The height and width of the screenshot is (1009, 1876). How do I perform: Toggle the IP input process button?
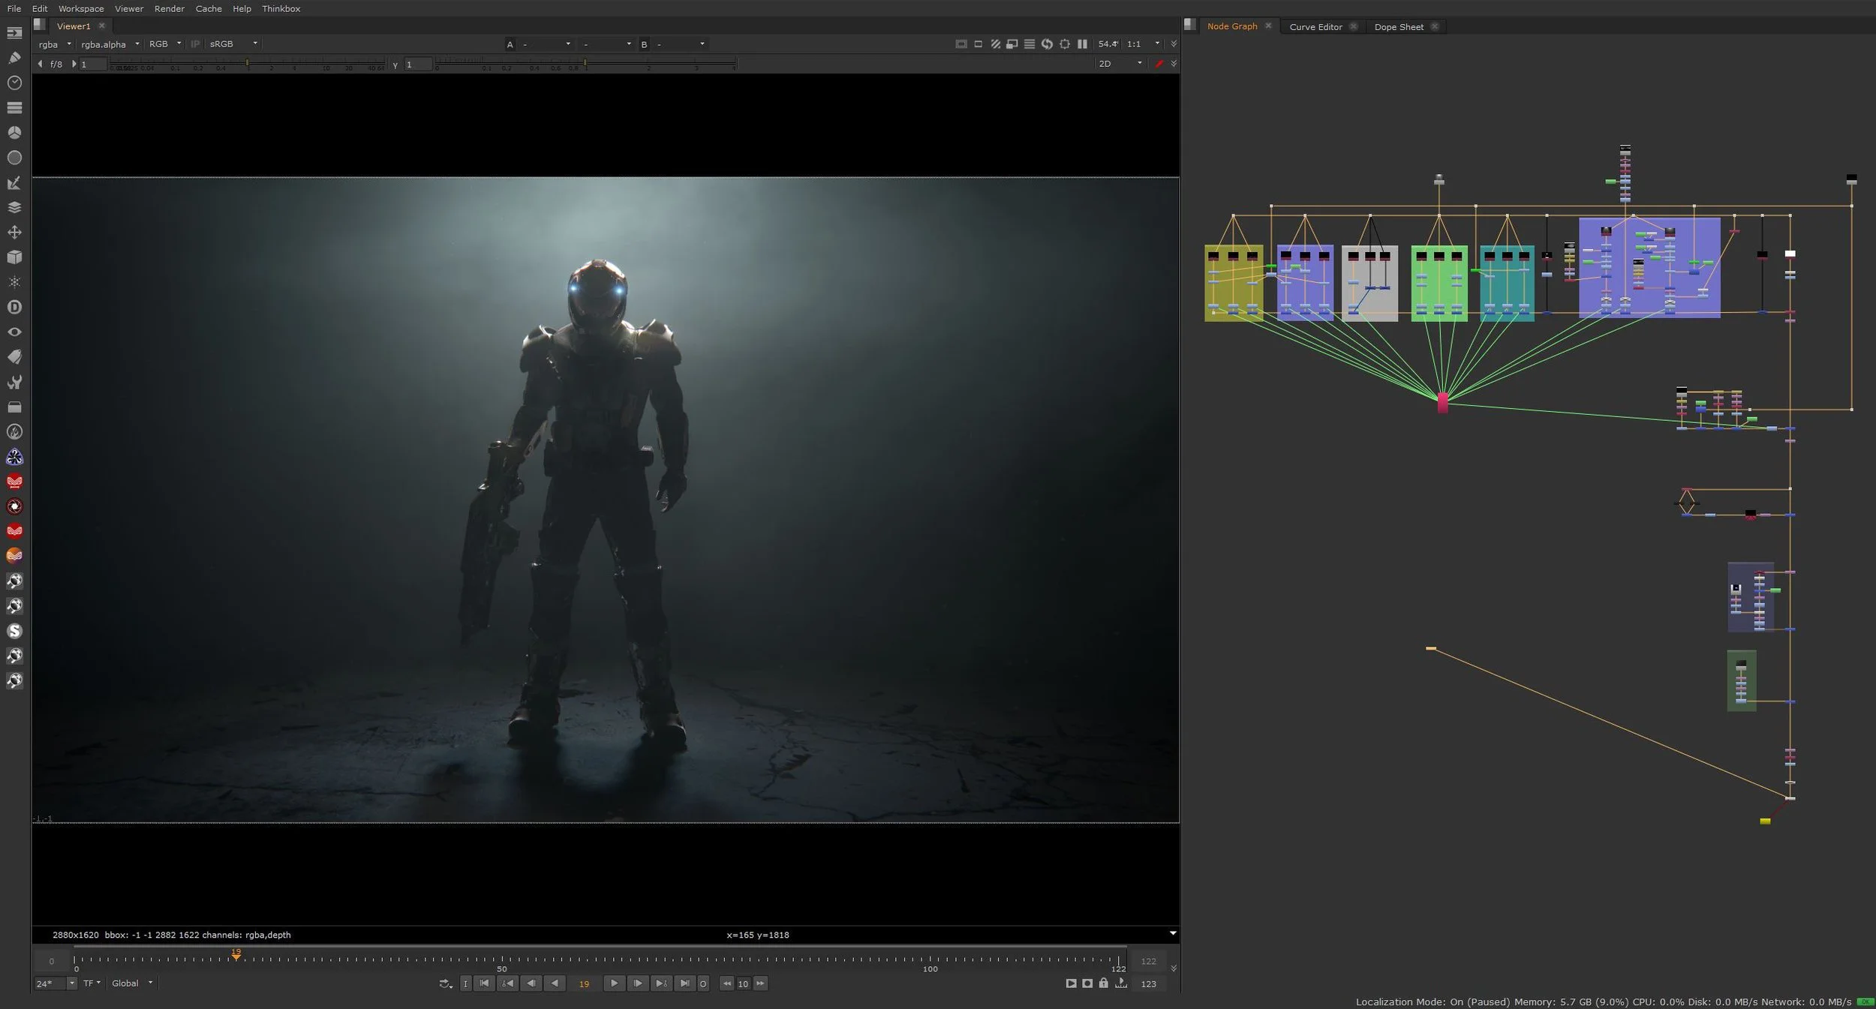pos(195,44)
